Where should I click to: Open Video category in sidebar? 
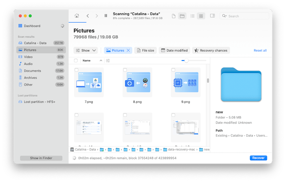coord(28,57)
